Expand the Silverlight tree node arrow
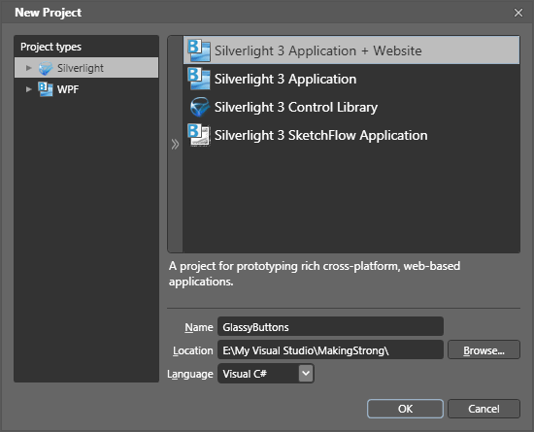Screen dimensions: 534x432 pyautogui.click(x=29, y=68)
